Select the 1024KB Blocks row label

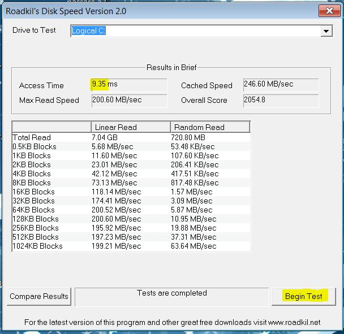37,246
